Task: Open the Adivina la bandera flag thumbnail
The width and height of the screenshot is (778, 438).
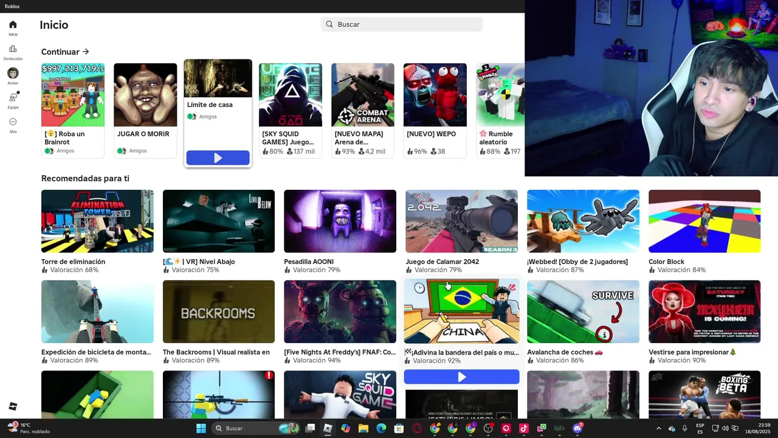Action: click(461, 311)
